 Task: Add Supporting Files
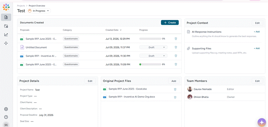(257, 48)
